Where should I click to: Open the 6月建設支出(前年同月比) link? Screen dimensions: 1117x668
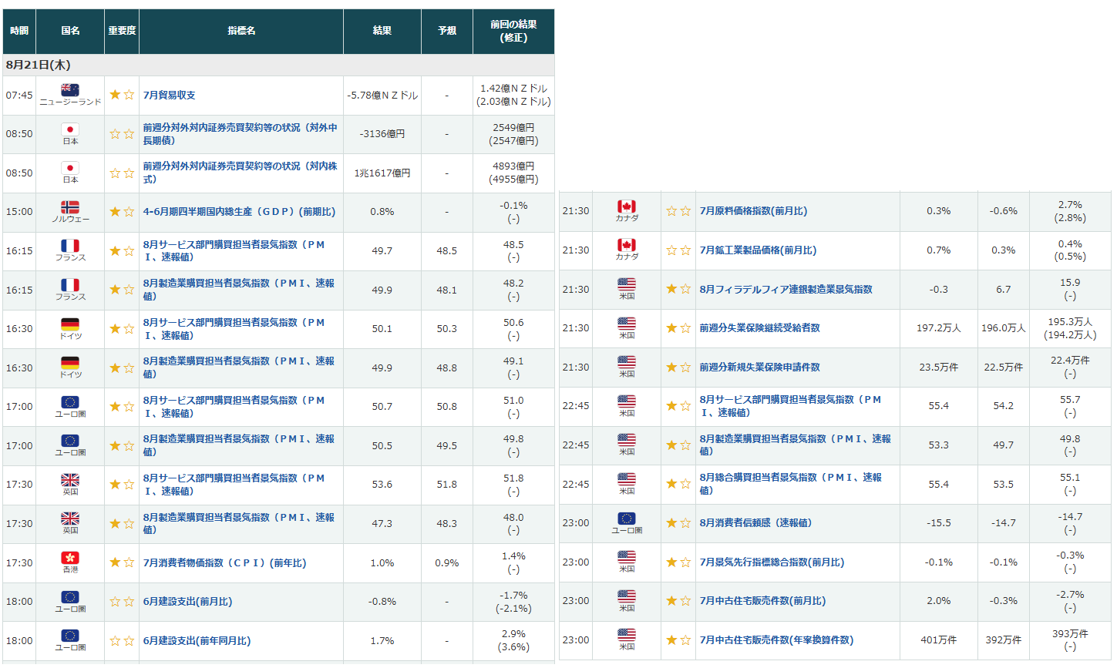197,640
